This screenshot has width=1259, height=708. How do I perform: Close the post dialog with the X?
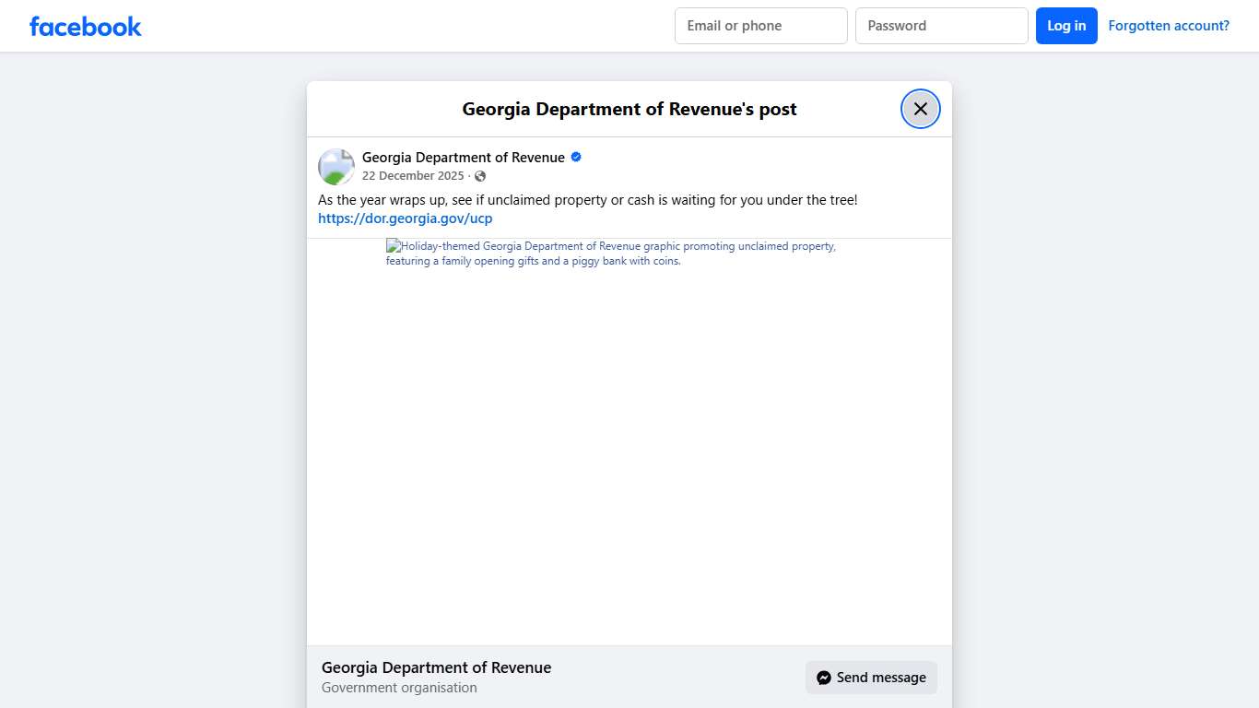[920, 109]
